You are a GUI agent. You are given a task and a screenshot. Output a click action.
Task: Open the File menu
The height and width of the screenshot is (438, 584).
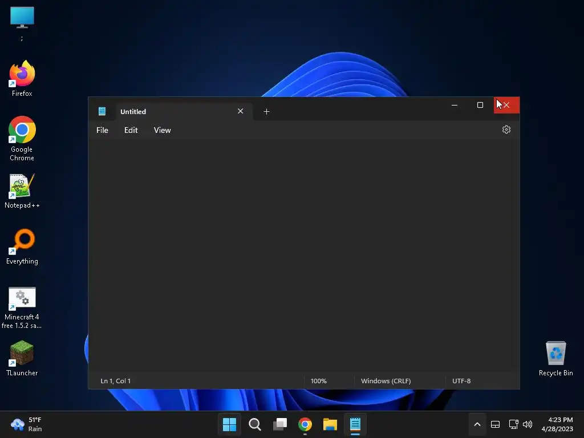[x=102, y=130]
